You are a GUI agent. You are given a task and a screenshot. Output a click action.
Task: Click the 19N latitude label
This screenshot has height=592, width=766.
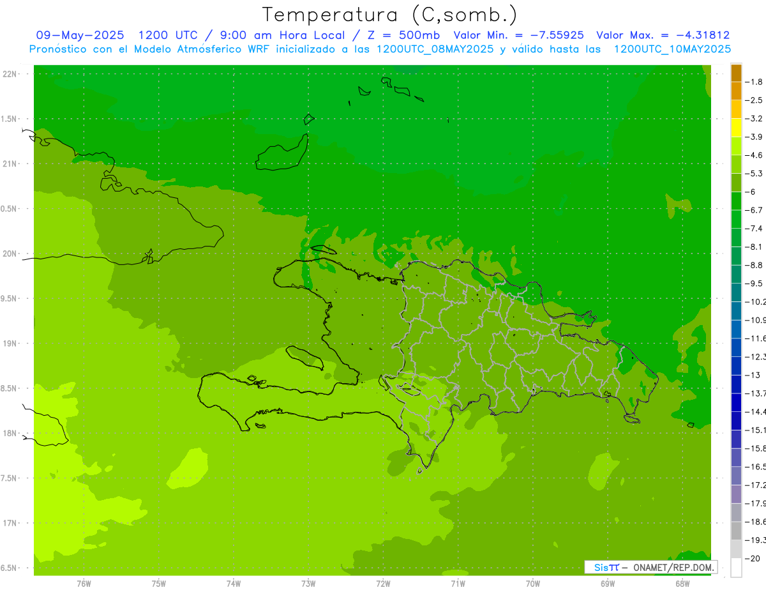[11, 344]
